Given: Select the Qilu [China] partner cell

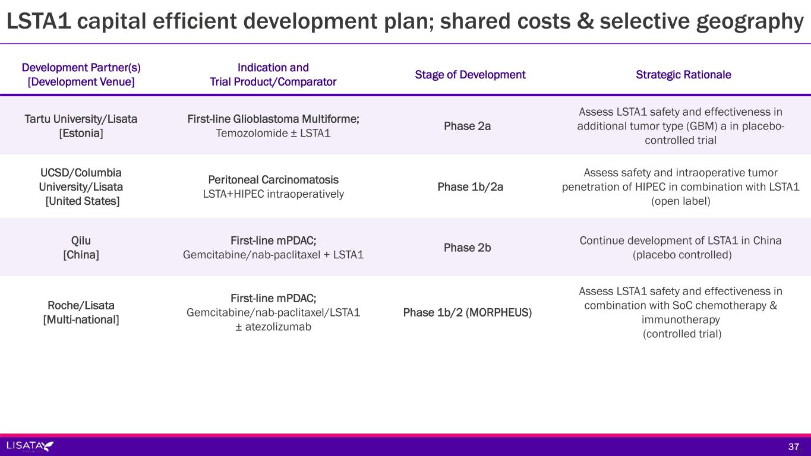Looking at the screenshot, I should click(81, 248).
